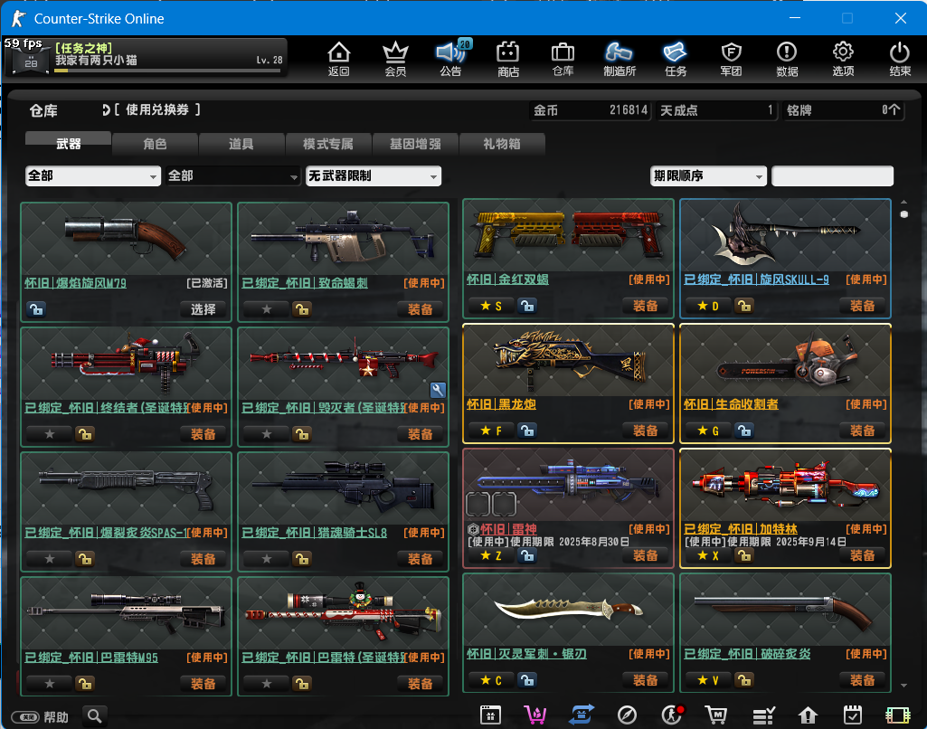Click the runner icon with red dot
The image size is (927, 729).
click(672, 715)
